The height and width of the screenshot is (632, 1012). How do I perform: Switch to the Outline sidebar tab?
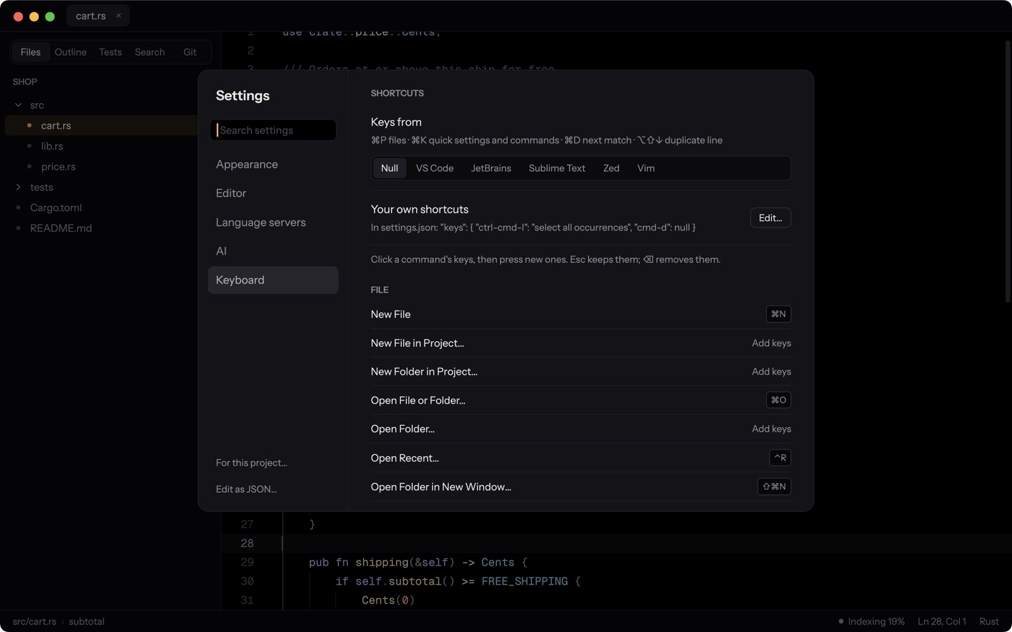[70, 52]
